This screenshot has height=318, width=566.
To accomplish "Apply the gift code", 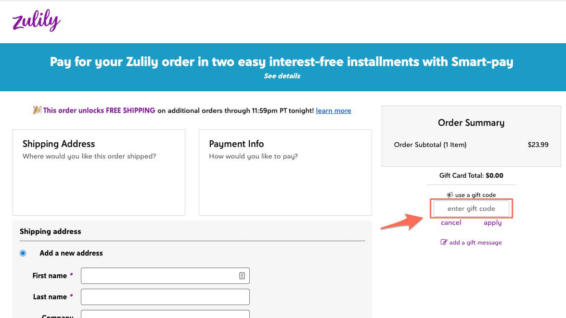I will (x=492, y=222).
